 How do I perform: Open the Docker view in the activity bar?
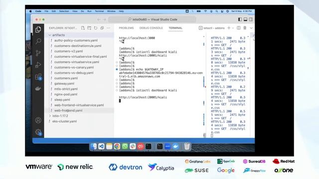click(38, 89)
